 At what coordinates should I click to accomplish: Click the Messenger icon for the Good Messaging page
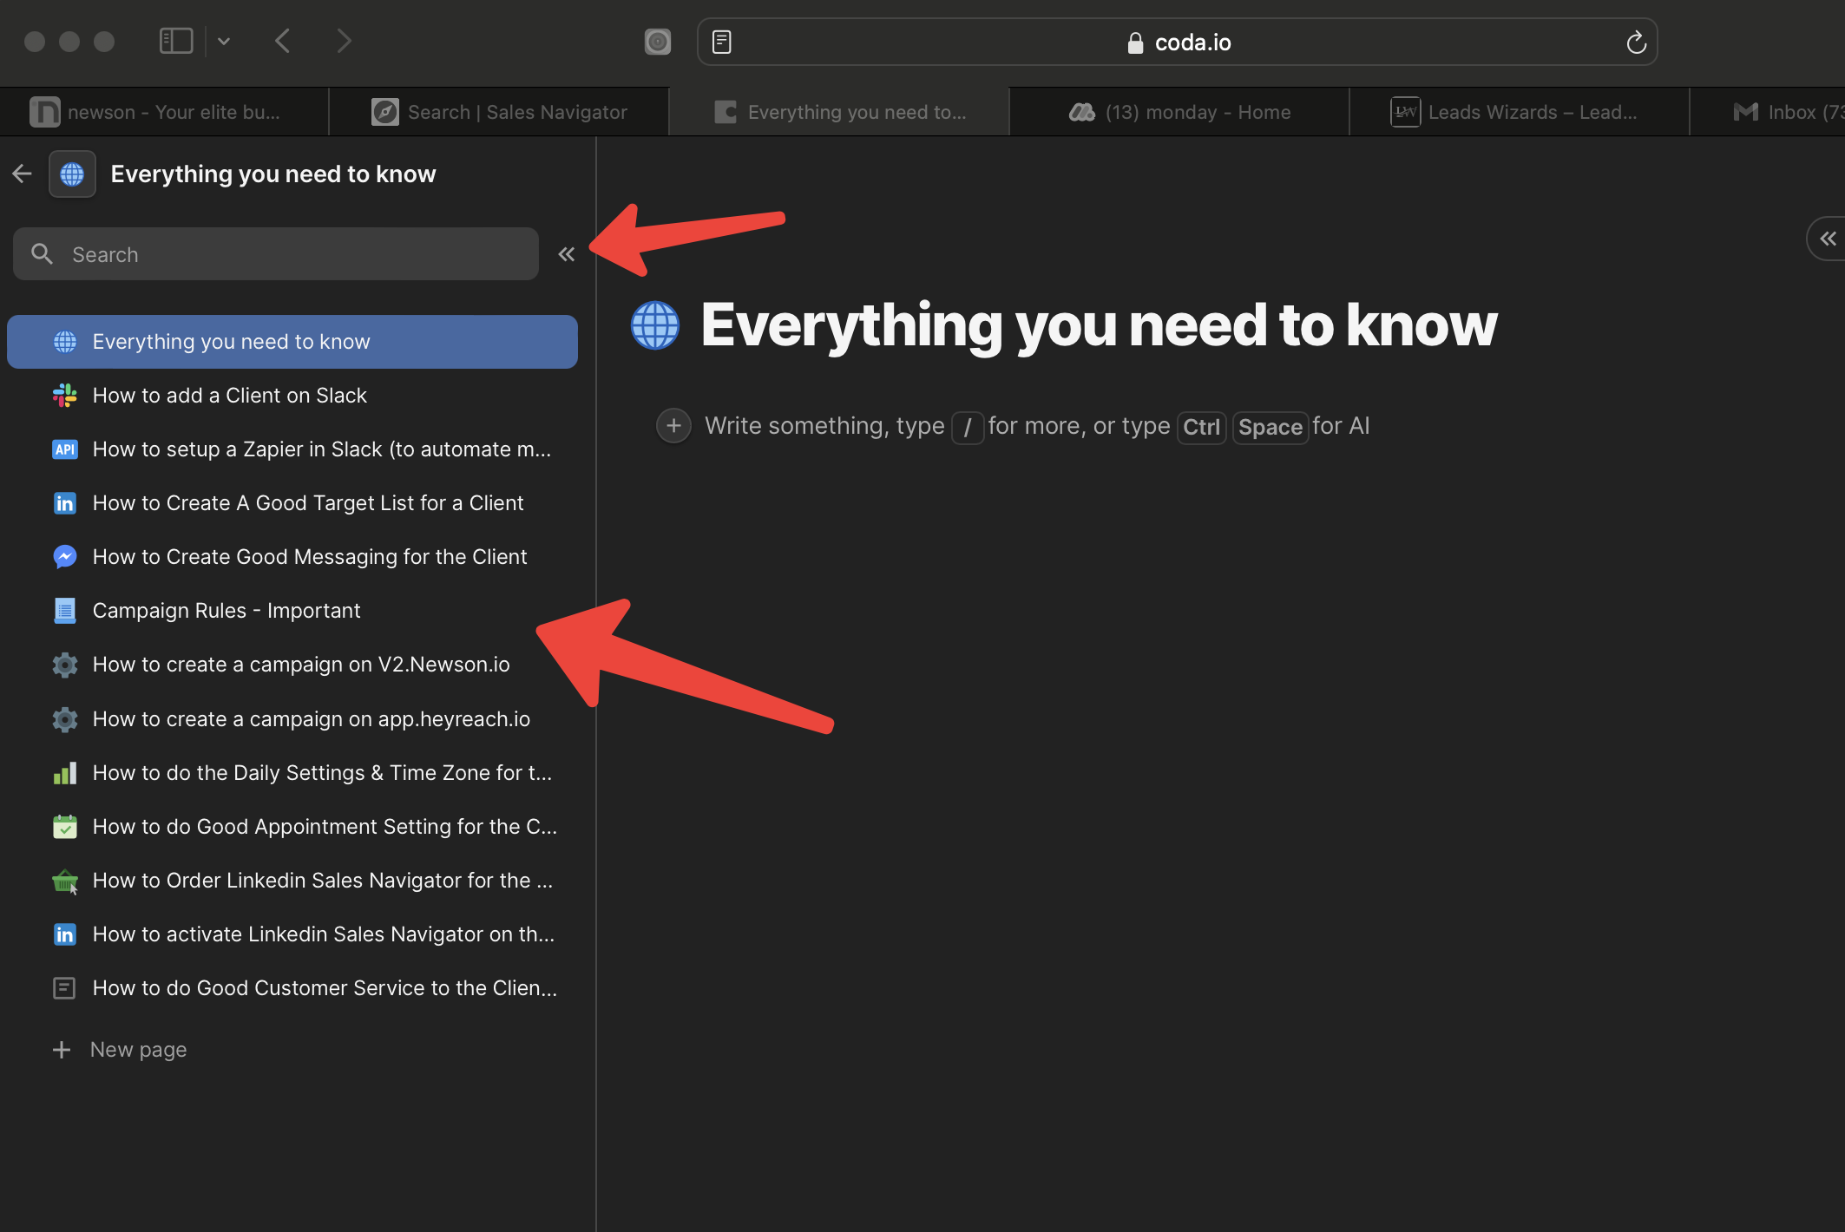tap(65, 557)
